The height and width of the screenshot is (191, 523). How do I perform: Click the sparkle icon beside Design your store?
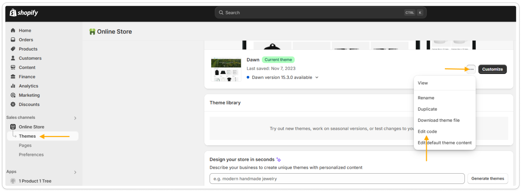click(279, 159)
